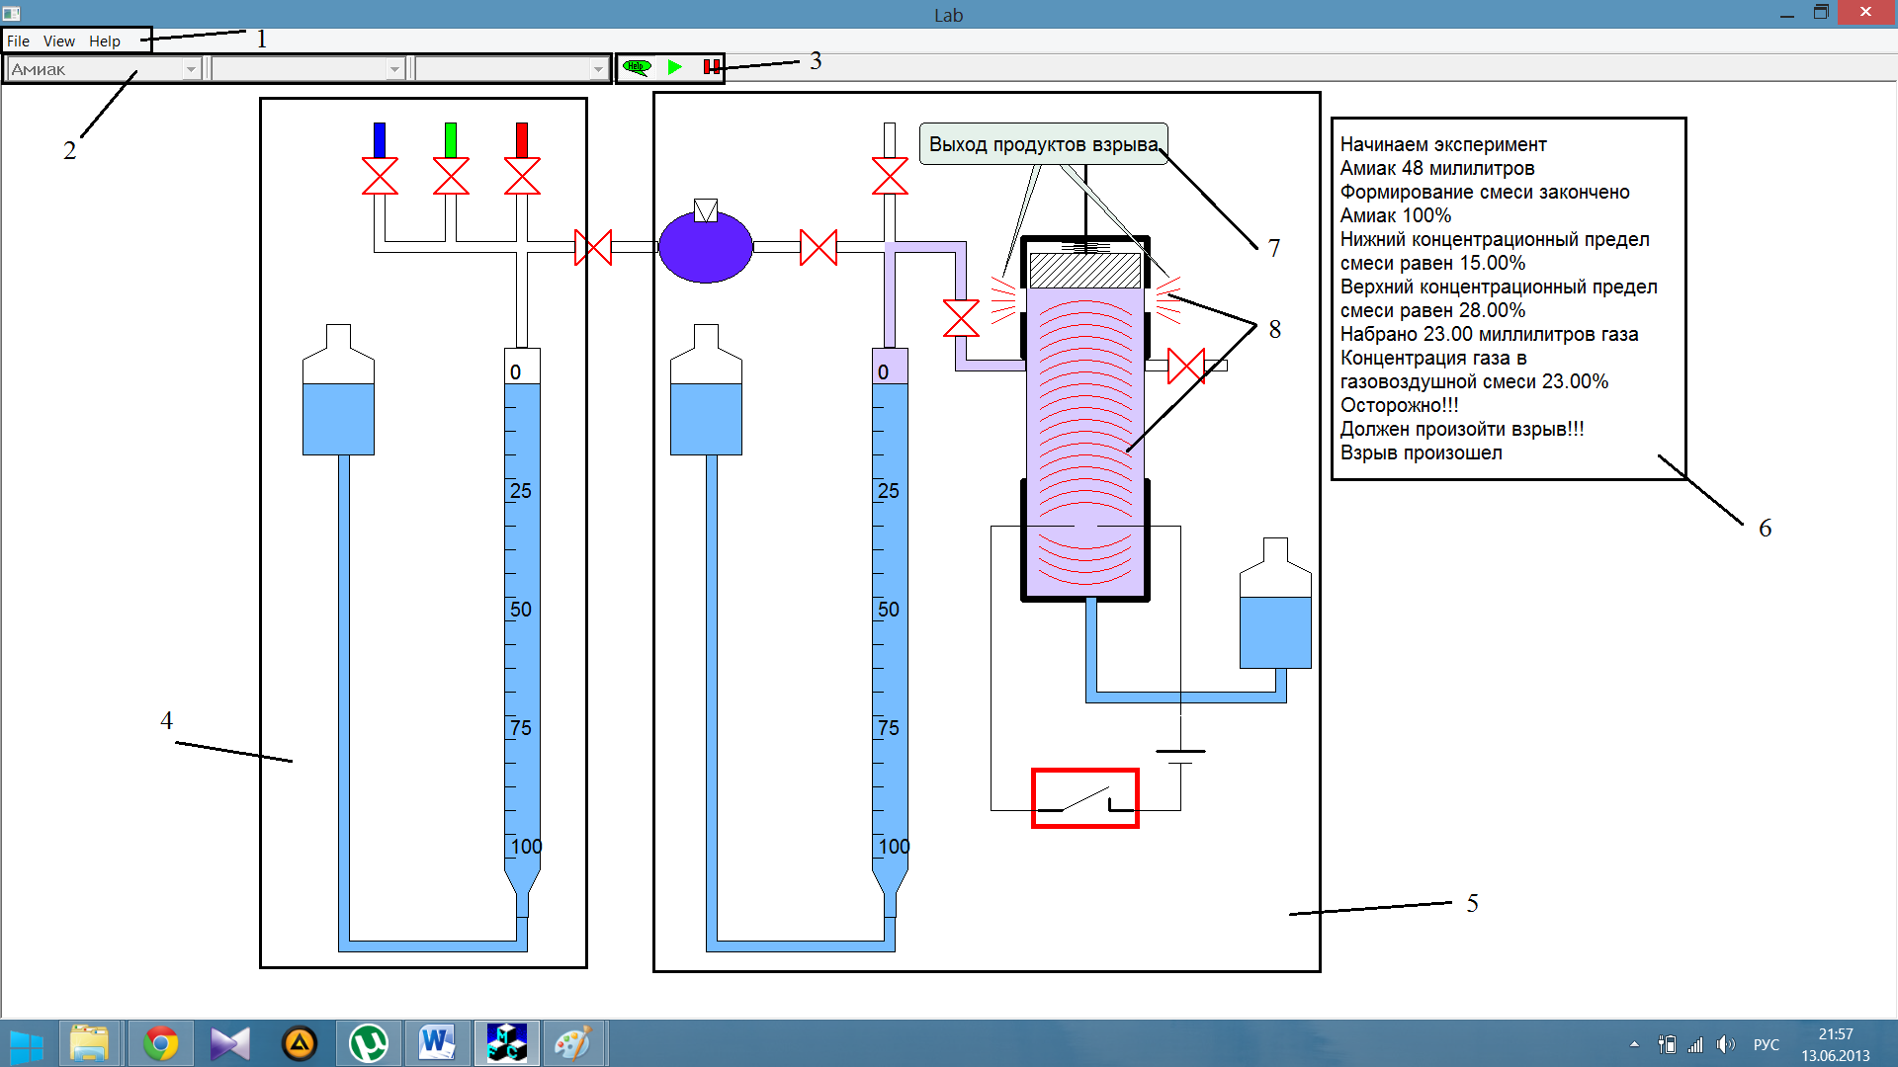The width and height of the screenshot is (1898, 1067).
Task: Toggle valve under the green gas inlet
Action: [451, 177]
